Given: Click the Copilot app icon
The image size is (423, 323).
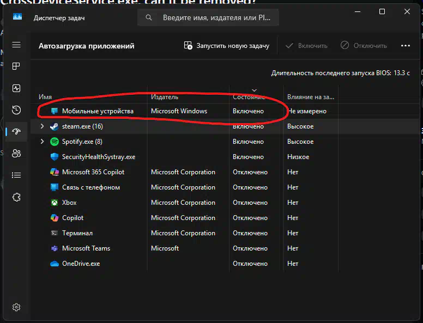Looking at the screenshot, I should [x=54, y=218].
